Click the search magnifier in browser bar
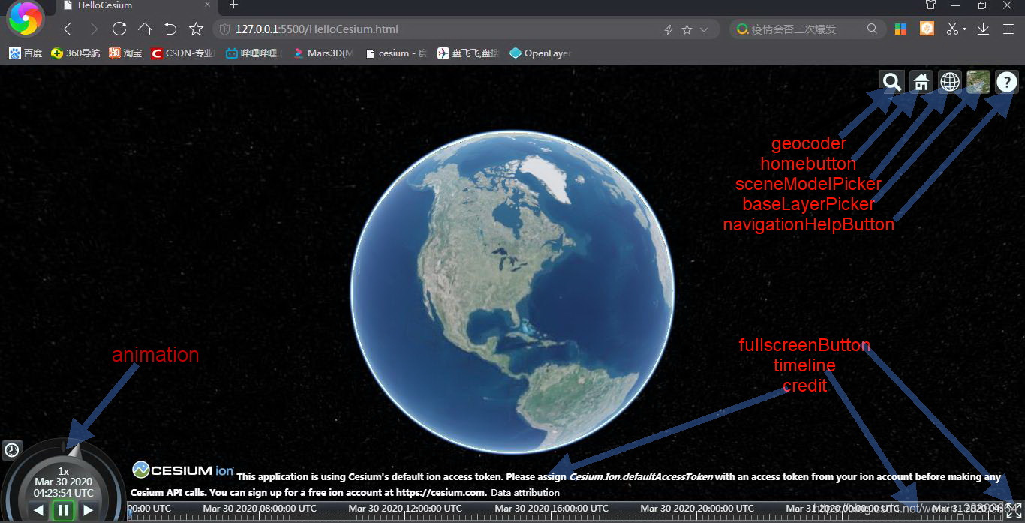This screenshot has width=1025, height=523. [x=872, y=29]
